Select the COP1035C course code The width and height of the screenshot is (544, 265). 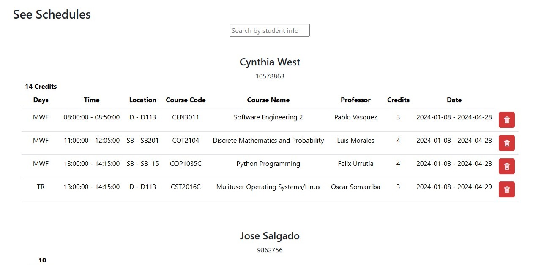186,164
